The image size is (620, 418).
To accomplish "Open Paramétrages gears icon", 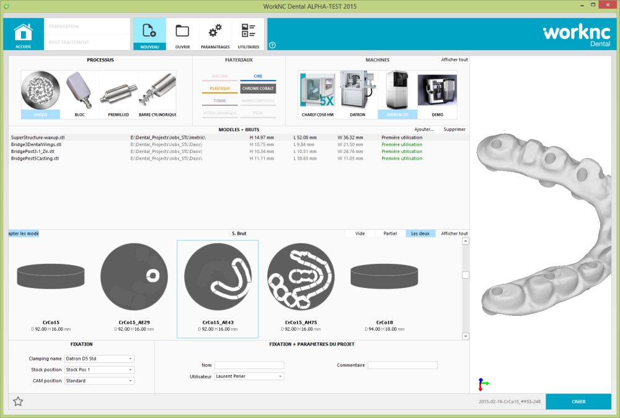I will [215, 34].
